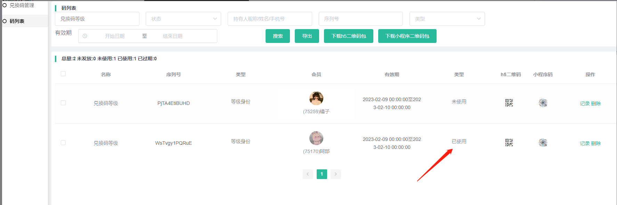Click avatar of member 橘子
Image resolution: width=617 pixels, height=205 pixels.
[316, 98]
